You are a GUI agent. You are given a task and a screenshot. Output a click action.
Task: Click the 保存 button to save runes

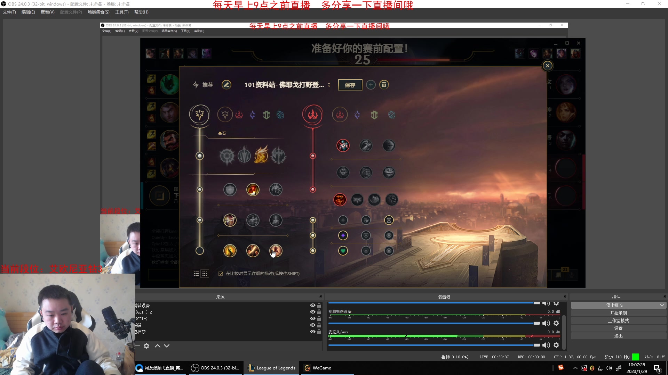coord(350,85)
